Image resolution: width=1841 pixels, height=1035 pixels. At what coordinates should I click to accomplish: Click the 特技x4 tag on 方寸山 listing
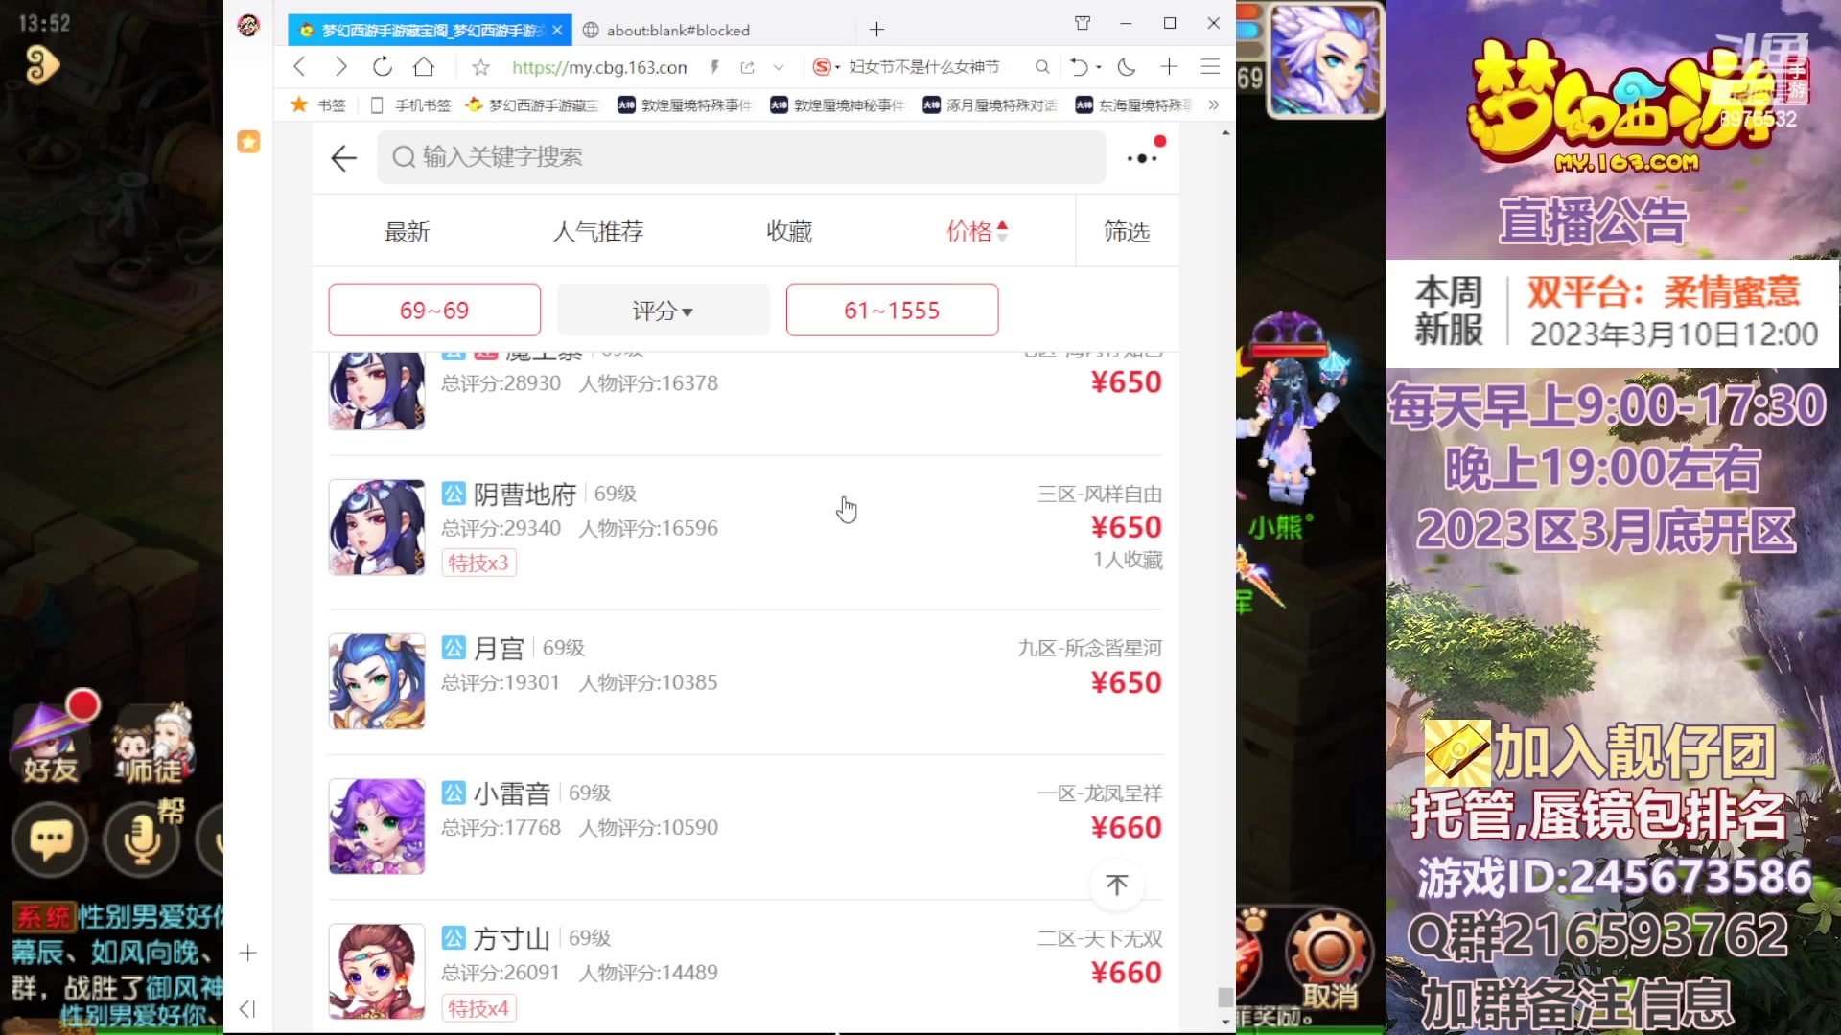pyautogui.click(x=478, y=1008)
